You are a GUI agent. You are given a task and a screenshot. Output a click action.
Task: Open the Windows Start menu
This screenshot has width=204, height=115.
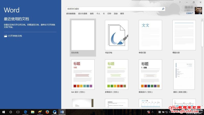(4, 112)
